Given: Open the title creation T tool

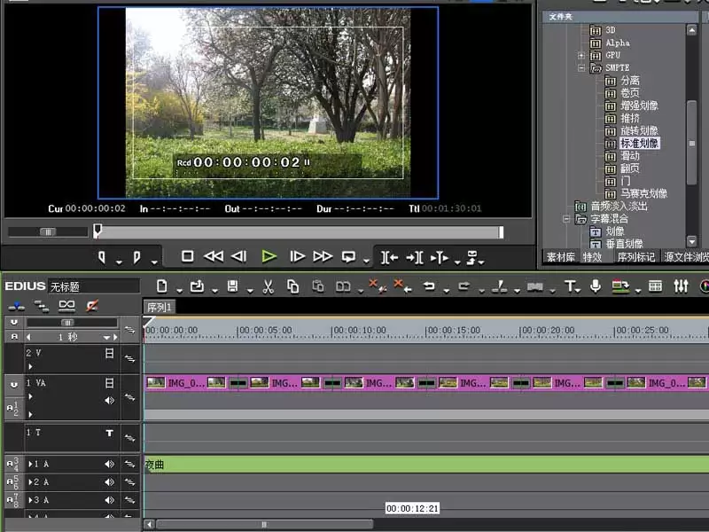Looking at the screenshot, I should [x=570, y=286].
